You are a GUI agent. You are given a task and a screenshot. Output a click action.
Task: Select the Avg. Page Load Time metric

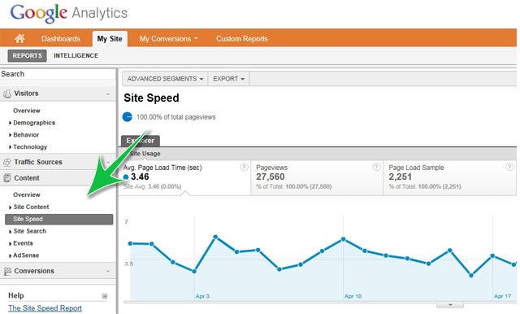click(184, 178)
